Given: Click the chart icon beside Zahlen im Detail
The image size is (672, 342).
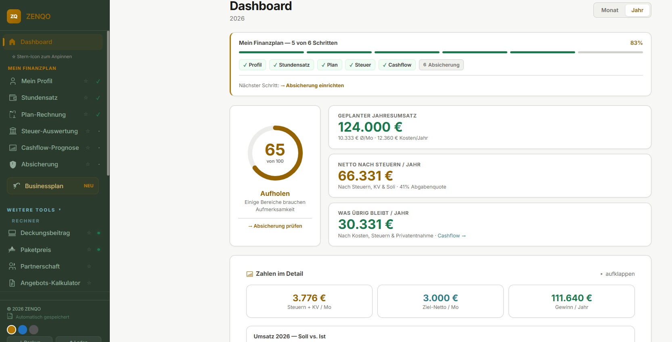Looking at the screenshot, I should [249, 274].
